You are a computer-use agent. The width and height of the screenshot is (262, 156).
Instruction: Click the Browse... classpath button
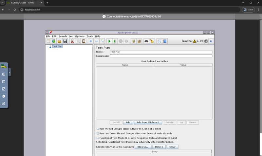coord(143,147)
